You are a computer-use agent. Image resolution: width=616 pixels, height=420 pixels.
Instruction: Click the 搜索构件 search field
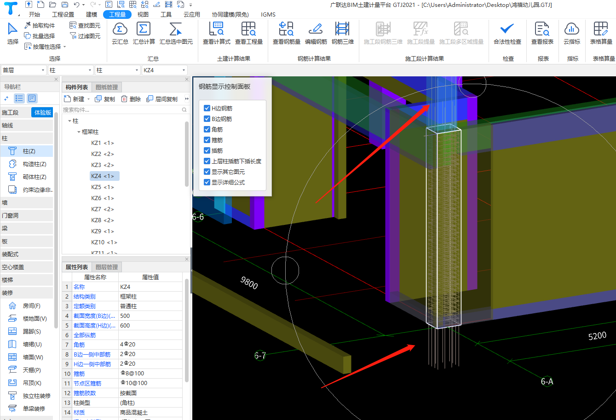(x=125, y=110)
